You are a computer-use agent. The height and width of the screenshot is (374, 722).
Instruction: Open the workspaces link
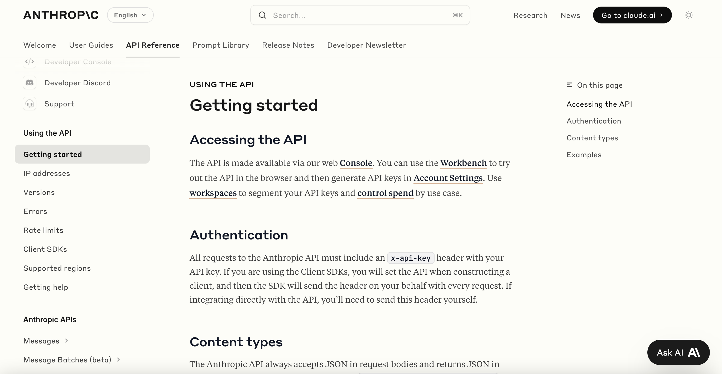(x=213, y=193)
